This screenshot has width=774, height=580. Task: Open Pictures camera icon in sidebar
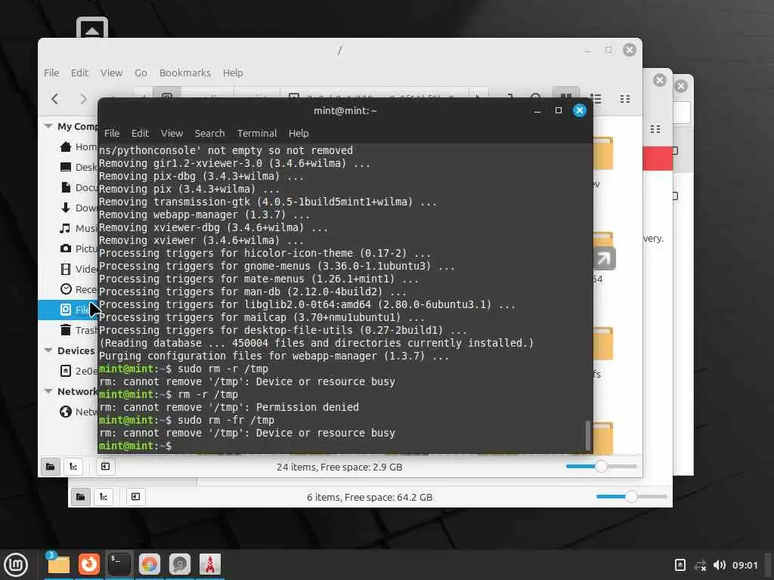(x=66, y=248)
